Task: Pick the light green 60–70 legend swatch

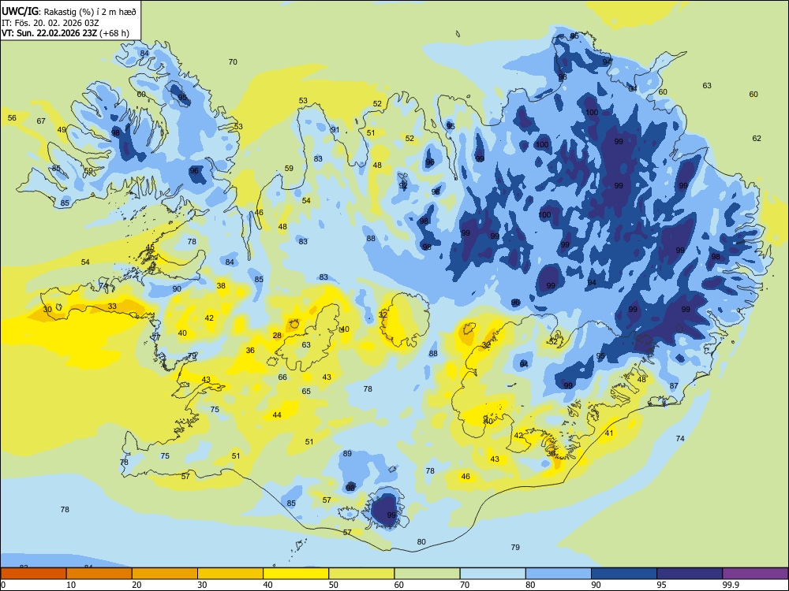Action: pos(427,574)
